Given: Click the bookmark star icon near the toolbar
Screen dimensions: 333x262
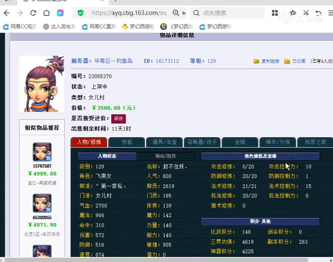Looking at the screenshot, I should (293, 13).
